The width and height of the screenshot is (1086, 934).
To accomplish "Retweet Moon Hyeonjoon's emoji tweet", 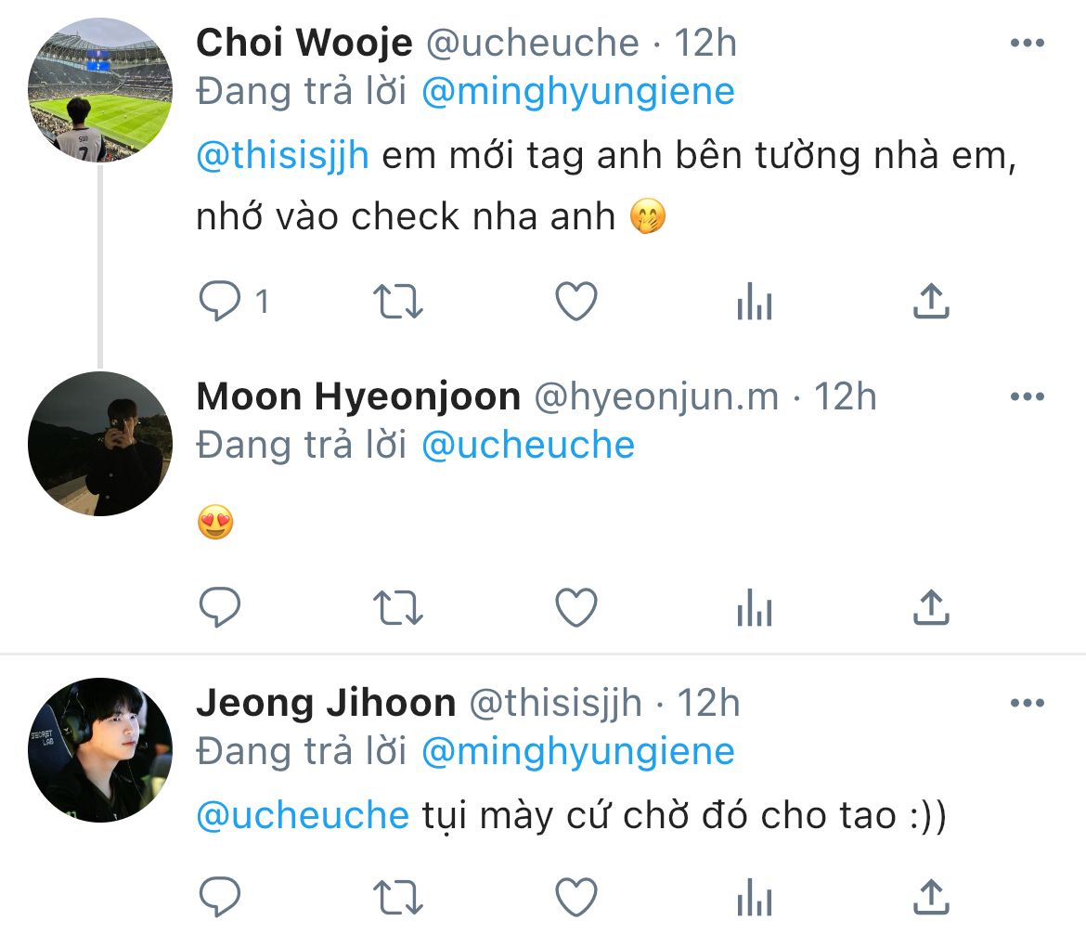I will 397,608.
